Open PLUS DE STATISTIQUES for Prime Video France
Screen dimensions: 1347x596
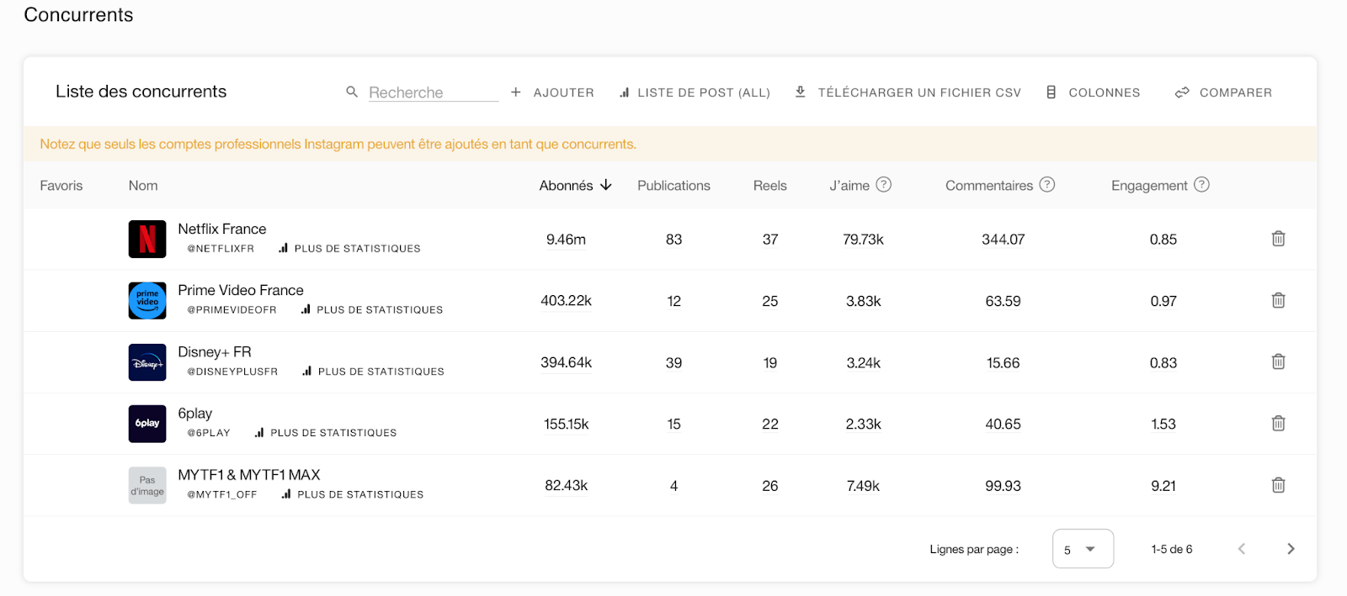(x=371, y=309)
